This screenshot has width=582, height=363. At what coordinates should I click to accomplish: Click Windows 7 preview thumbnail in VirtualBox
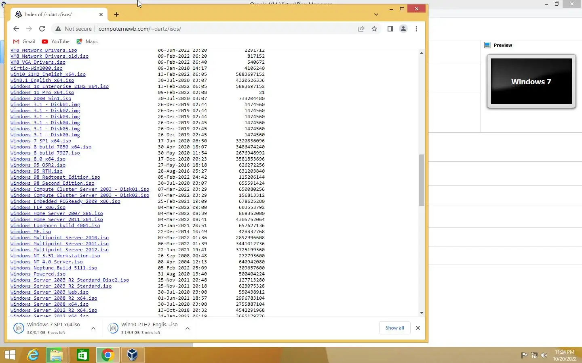pyautogui.click(x=531, y=81)
